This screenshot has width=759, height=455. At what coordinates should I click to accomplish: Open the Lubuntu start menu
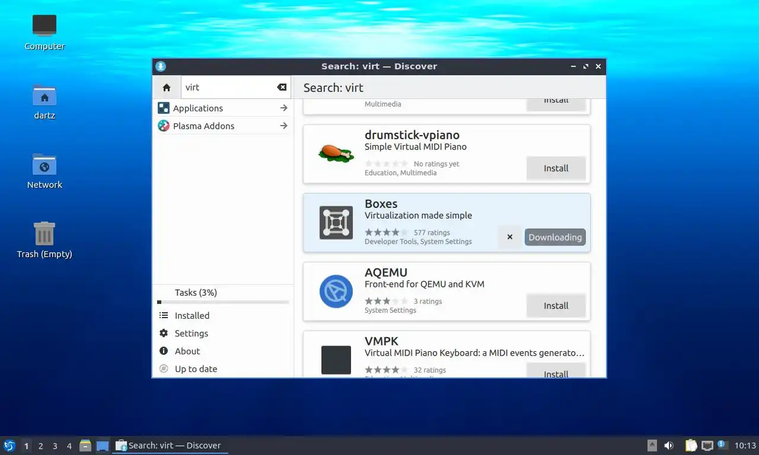pos(9,446)
